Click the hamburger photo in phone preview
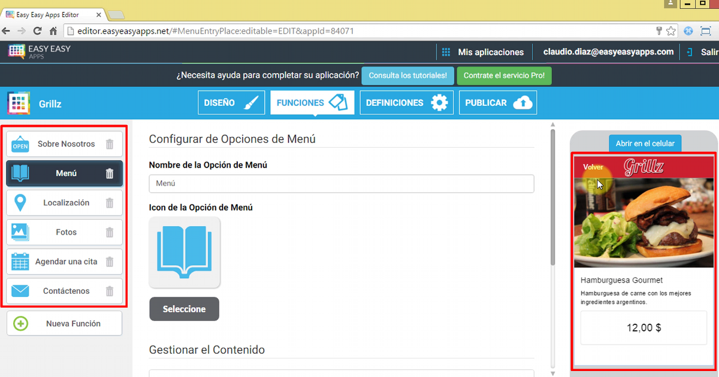 (x=644, y=221)
